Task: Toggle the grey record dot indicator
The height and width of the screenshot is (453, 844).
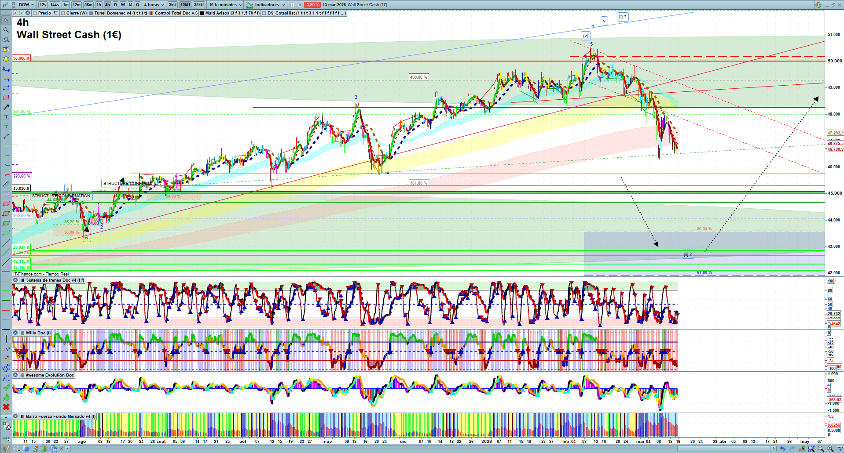Action: tap(300, 5)
